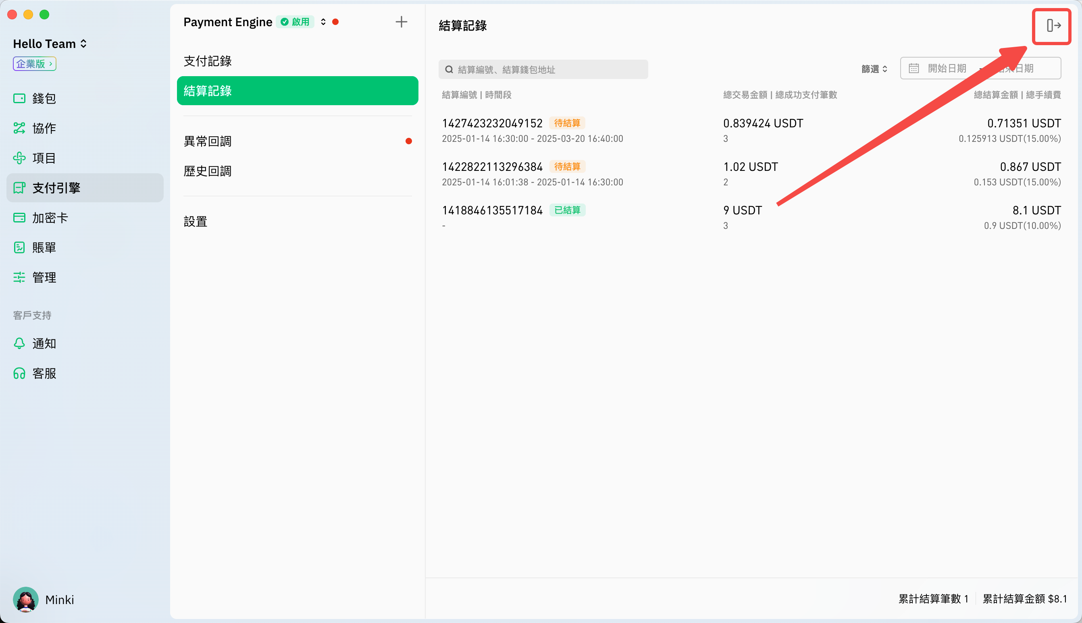Click the export icon at top right
Viewport: 1082px width, 623px height.
1053,26
